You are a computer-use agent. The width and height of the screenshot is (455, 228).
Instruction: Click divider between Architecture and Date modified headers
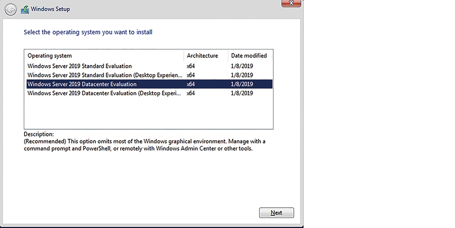click(228, 56)
